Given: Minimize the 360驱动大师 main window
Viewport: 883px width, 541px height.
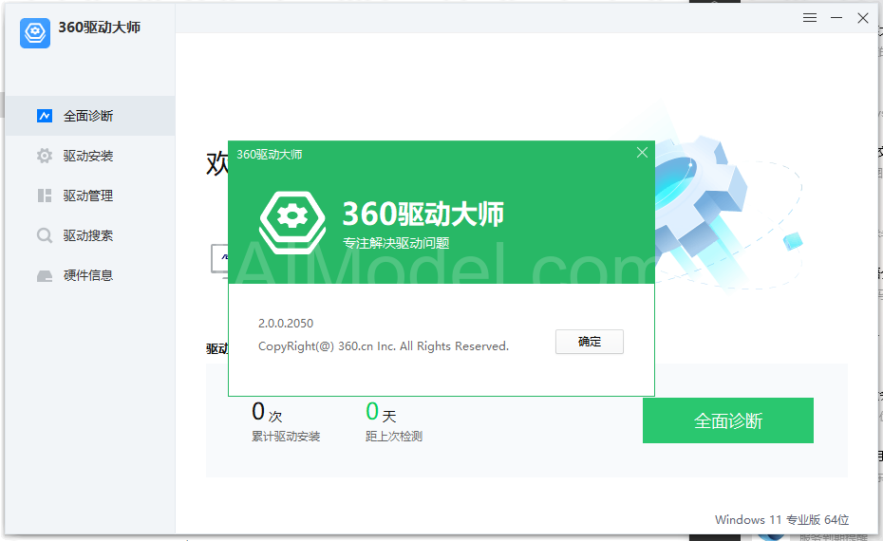Looking at the screenshot, I should (x=836, y=18).
